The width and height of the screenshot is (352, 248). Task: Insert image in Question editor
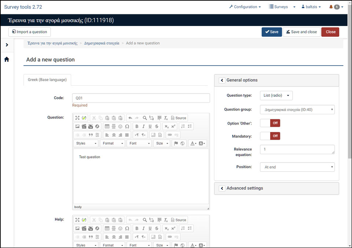(77, 126)
